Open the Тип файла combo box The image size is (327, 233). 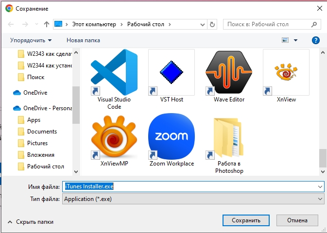tap(193, 199)
